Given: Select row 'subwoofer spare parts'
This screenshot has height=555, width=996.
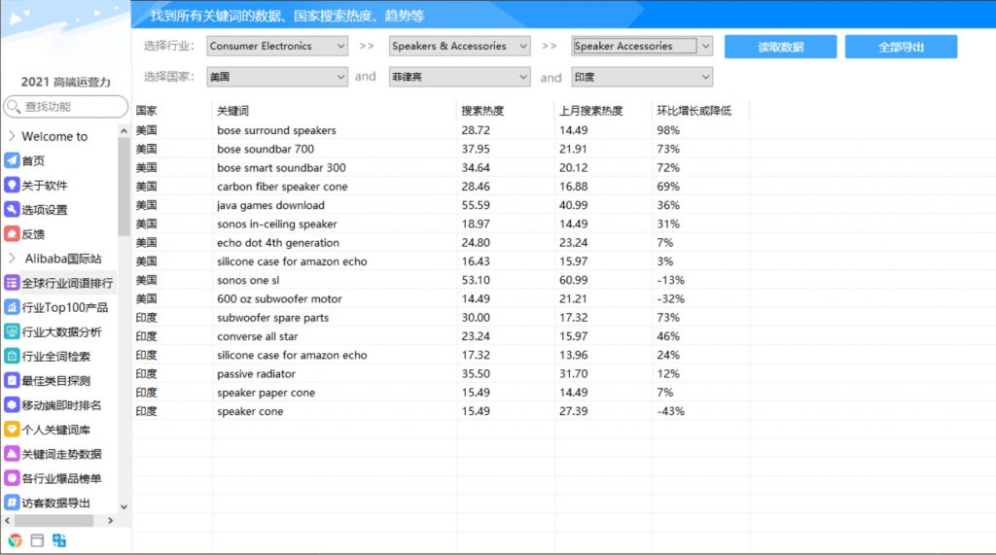Looking at the screenshot, I should 442,318.
